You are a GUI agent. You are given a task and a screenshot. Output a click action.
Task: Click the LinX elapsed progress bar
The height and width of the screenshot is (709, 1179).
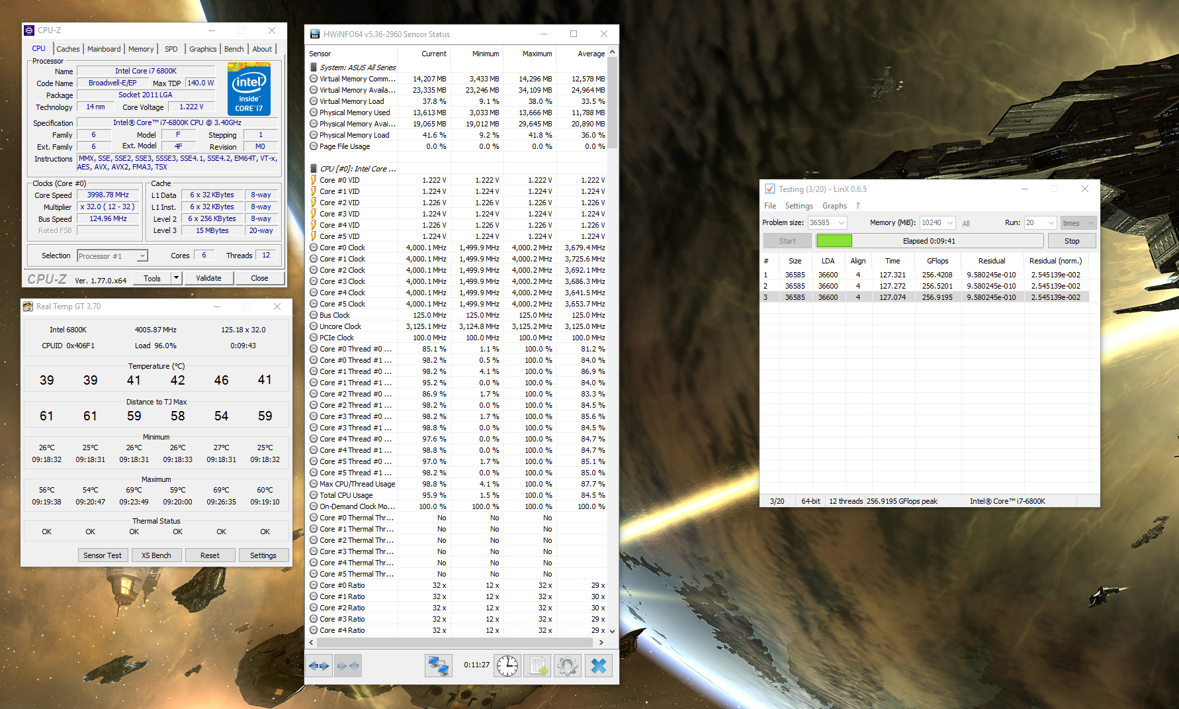click(x=930, y=241)
